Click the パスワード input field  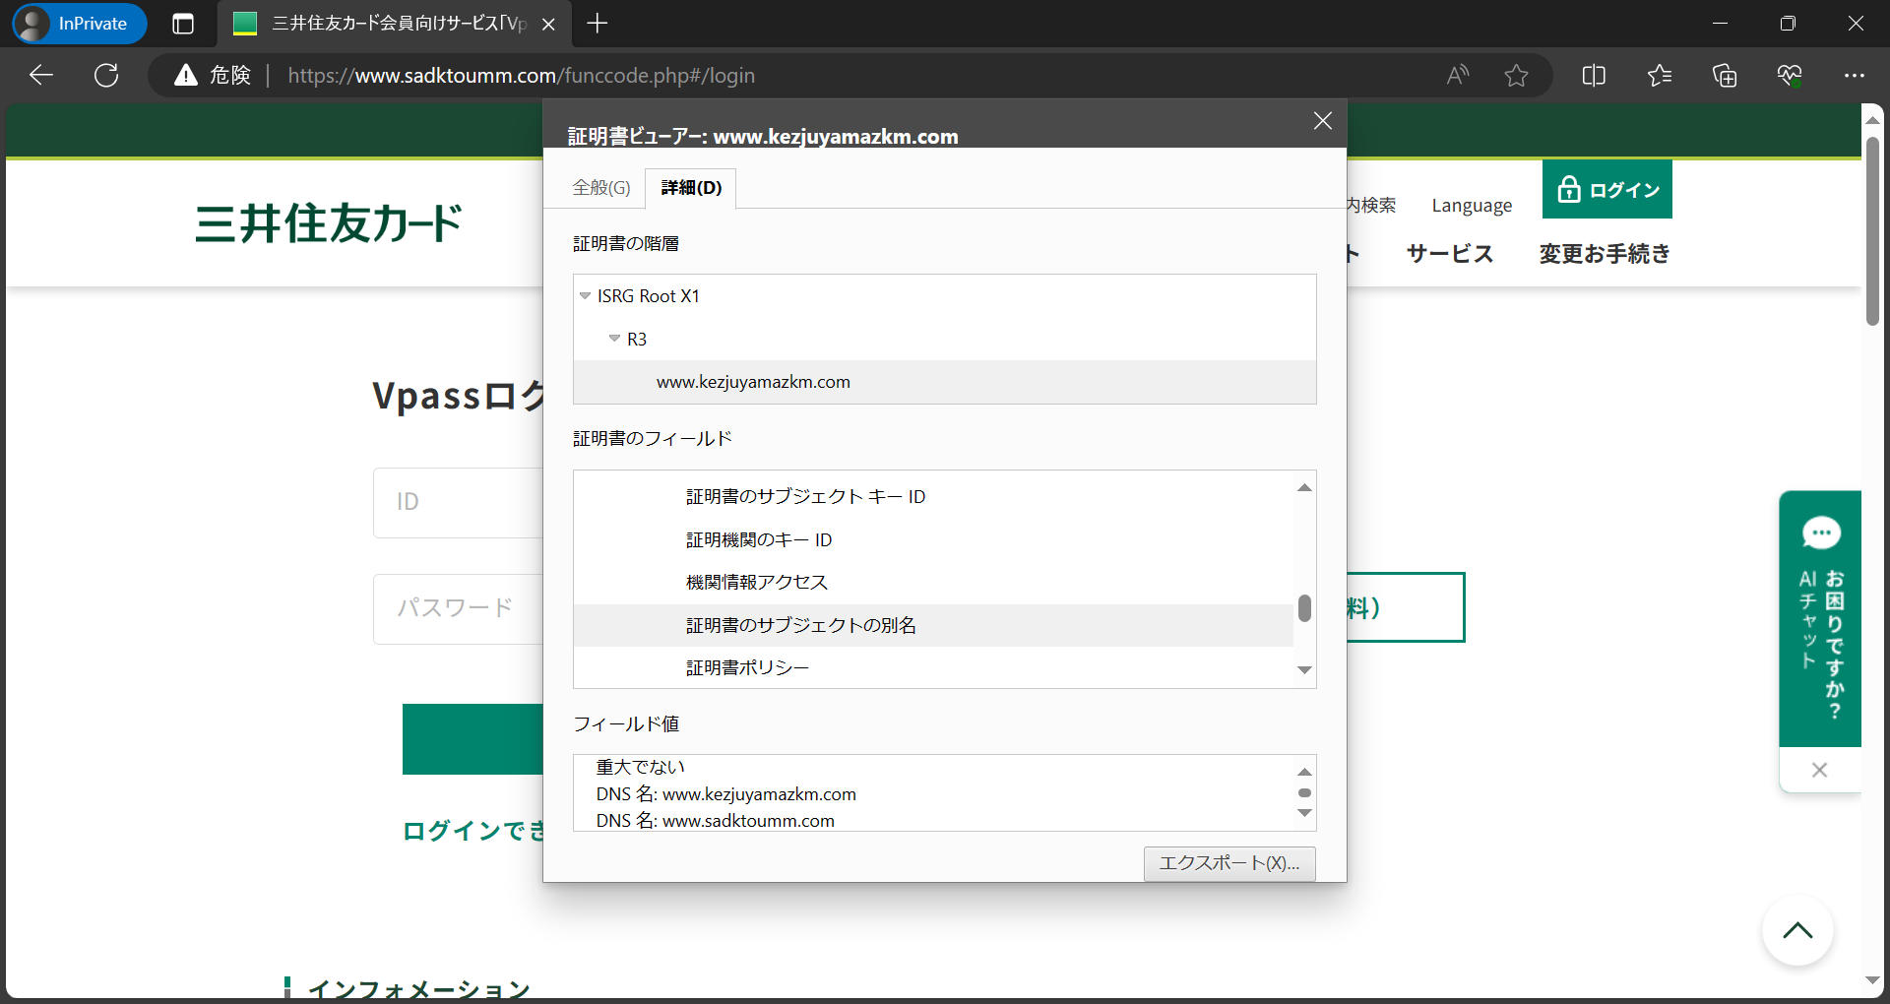click(x=459, y=608)
